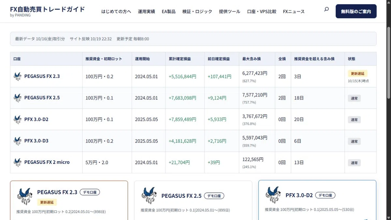
Task: Click the +21,704円 value
Action: click(179, 163)
